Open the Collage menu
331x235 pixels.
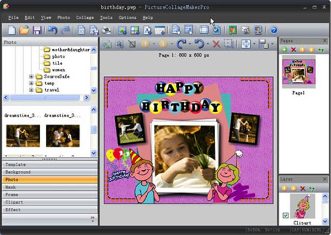[x=84, y=18]
